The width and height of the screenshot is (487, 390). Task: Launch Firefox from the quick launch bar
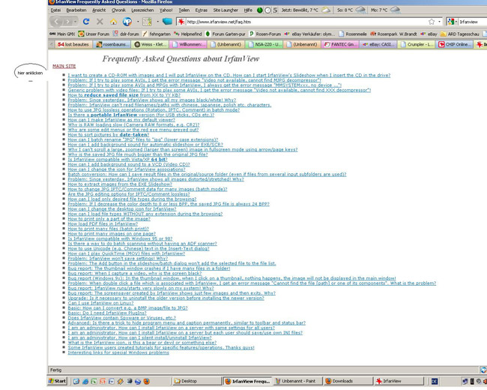tap(147, 381)
